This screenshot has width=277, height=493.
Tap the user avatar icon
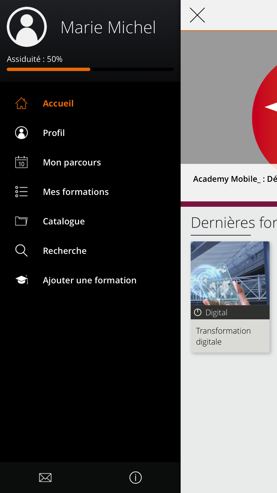pos(27,27)
